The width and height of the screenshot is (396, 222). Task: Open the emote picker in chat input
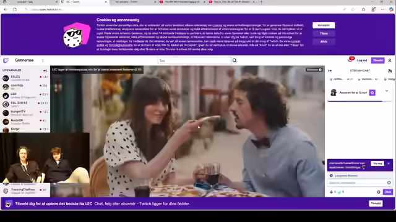pos(389,183)
